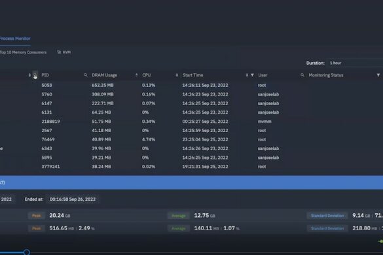Click the search icon left of PID header
383x255 pixels.
(35, 75)
